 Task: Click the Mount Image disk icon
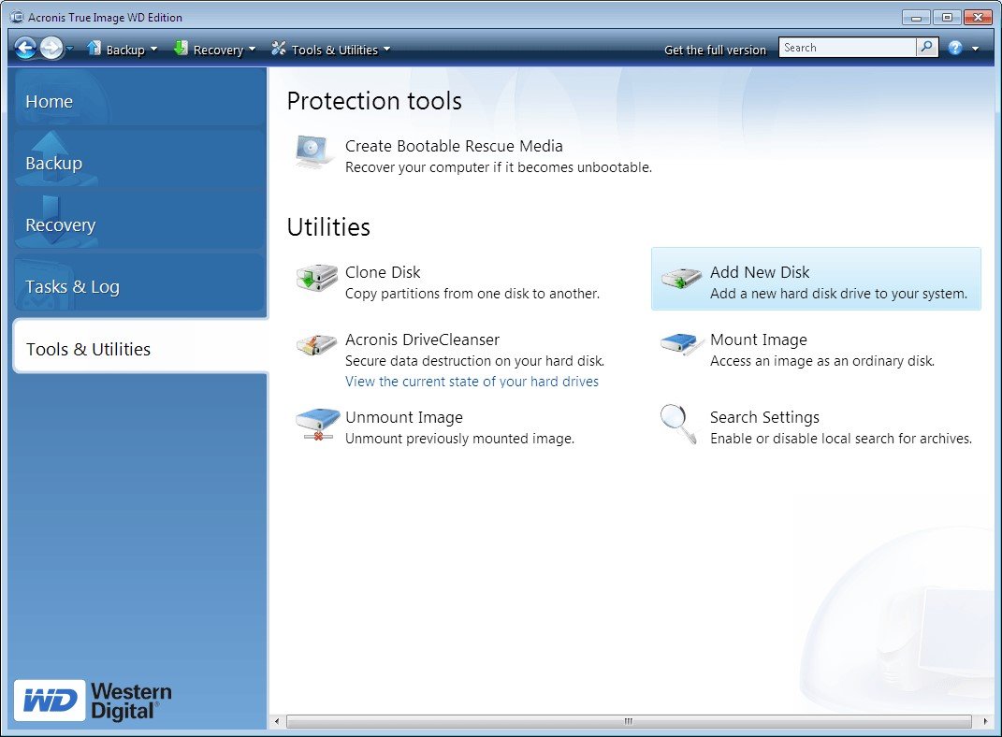pos(679,344)
